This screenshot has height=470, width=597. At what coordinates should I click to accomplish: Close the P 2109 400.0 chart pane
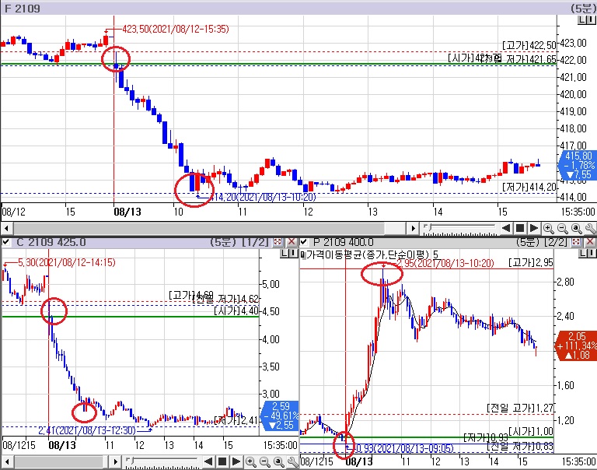[590, 242]
